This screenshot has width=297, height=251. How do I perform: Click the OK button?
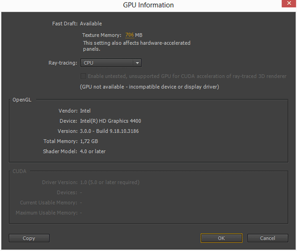(221, 238)
